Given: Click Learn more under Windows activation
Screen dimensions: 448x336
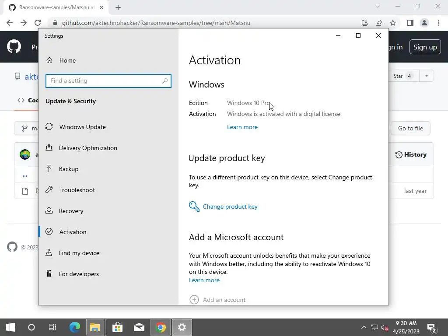Looking at the screenshot, I should coord(242,127).
